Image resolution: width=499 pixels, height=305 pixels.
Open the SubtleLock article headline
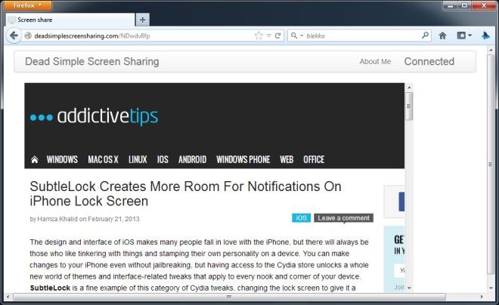[x=185, y=193]
